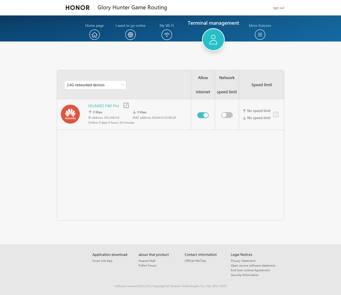Open Smart Life App link
341x295 pixels.
click(x=102, y=261)
